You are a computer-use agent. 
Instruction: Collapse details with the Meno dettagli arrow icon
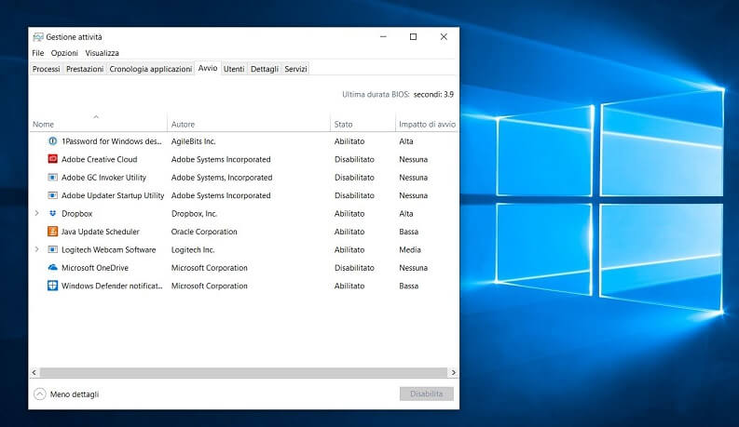40,394
